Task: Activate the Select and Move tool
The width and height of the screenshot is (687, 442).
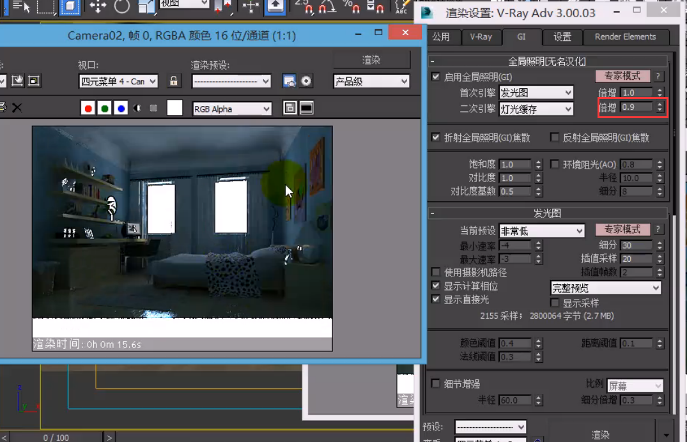Action: (97, 6)
